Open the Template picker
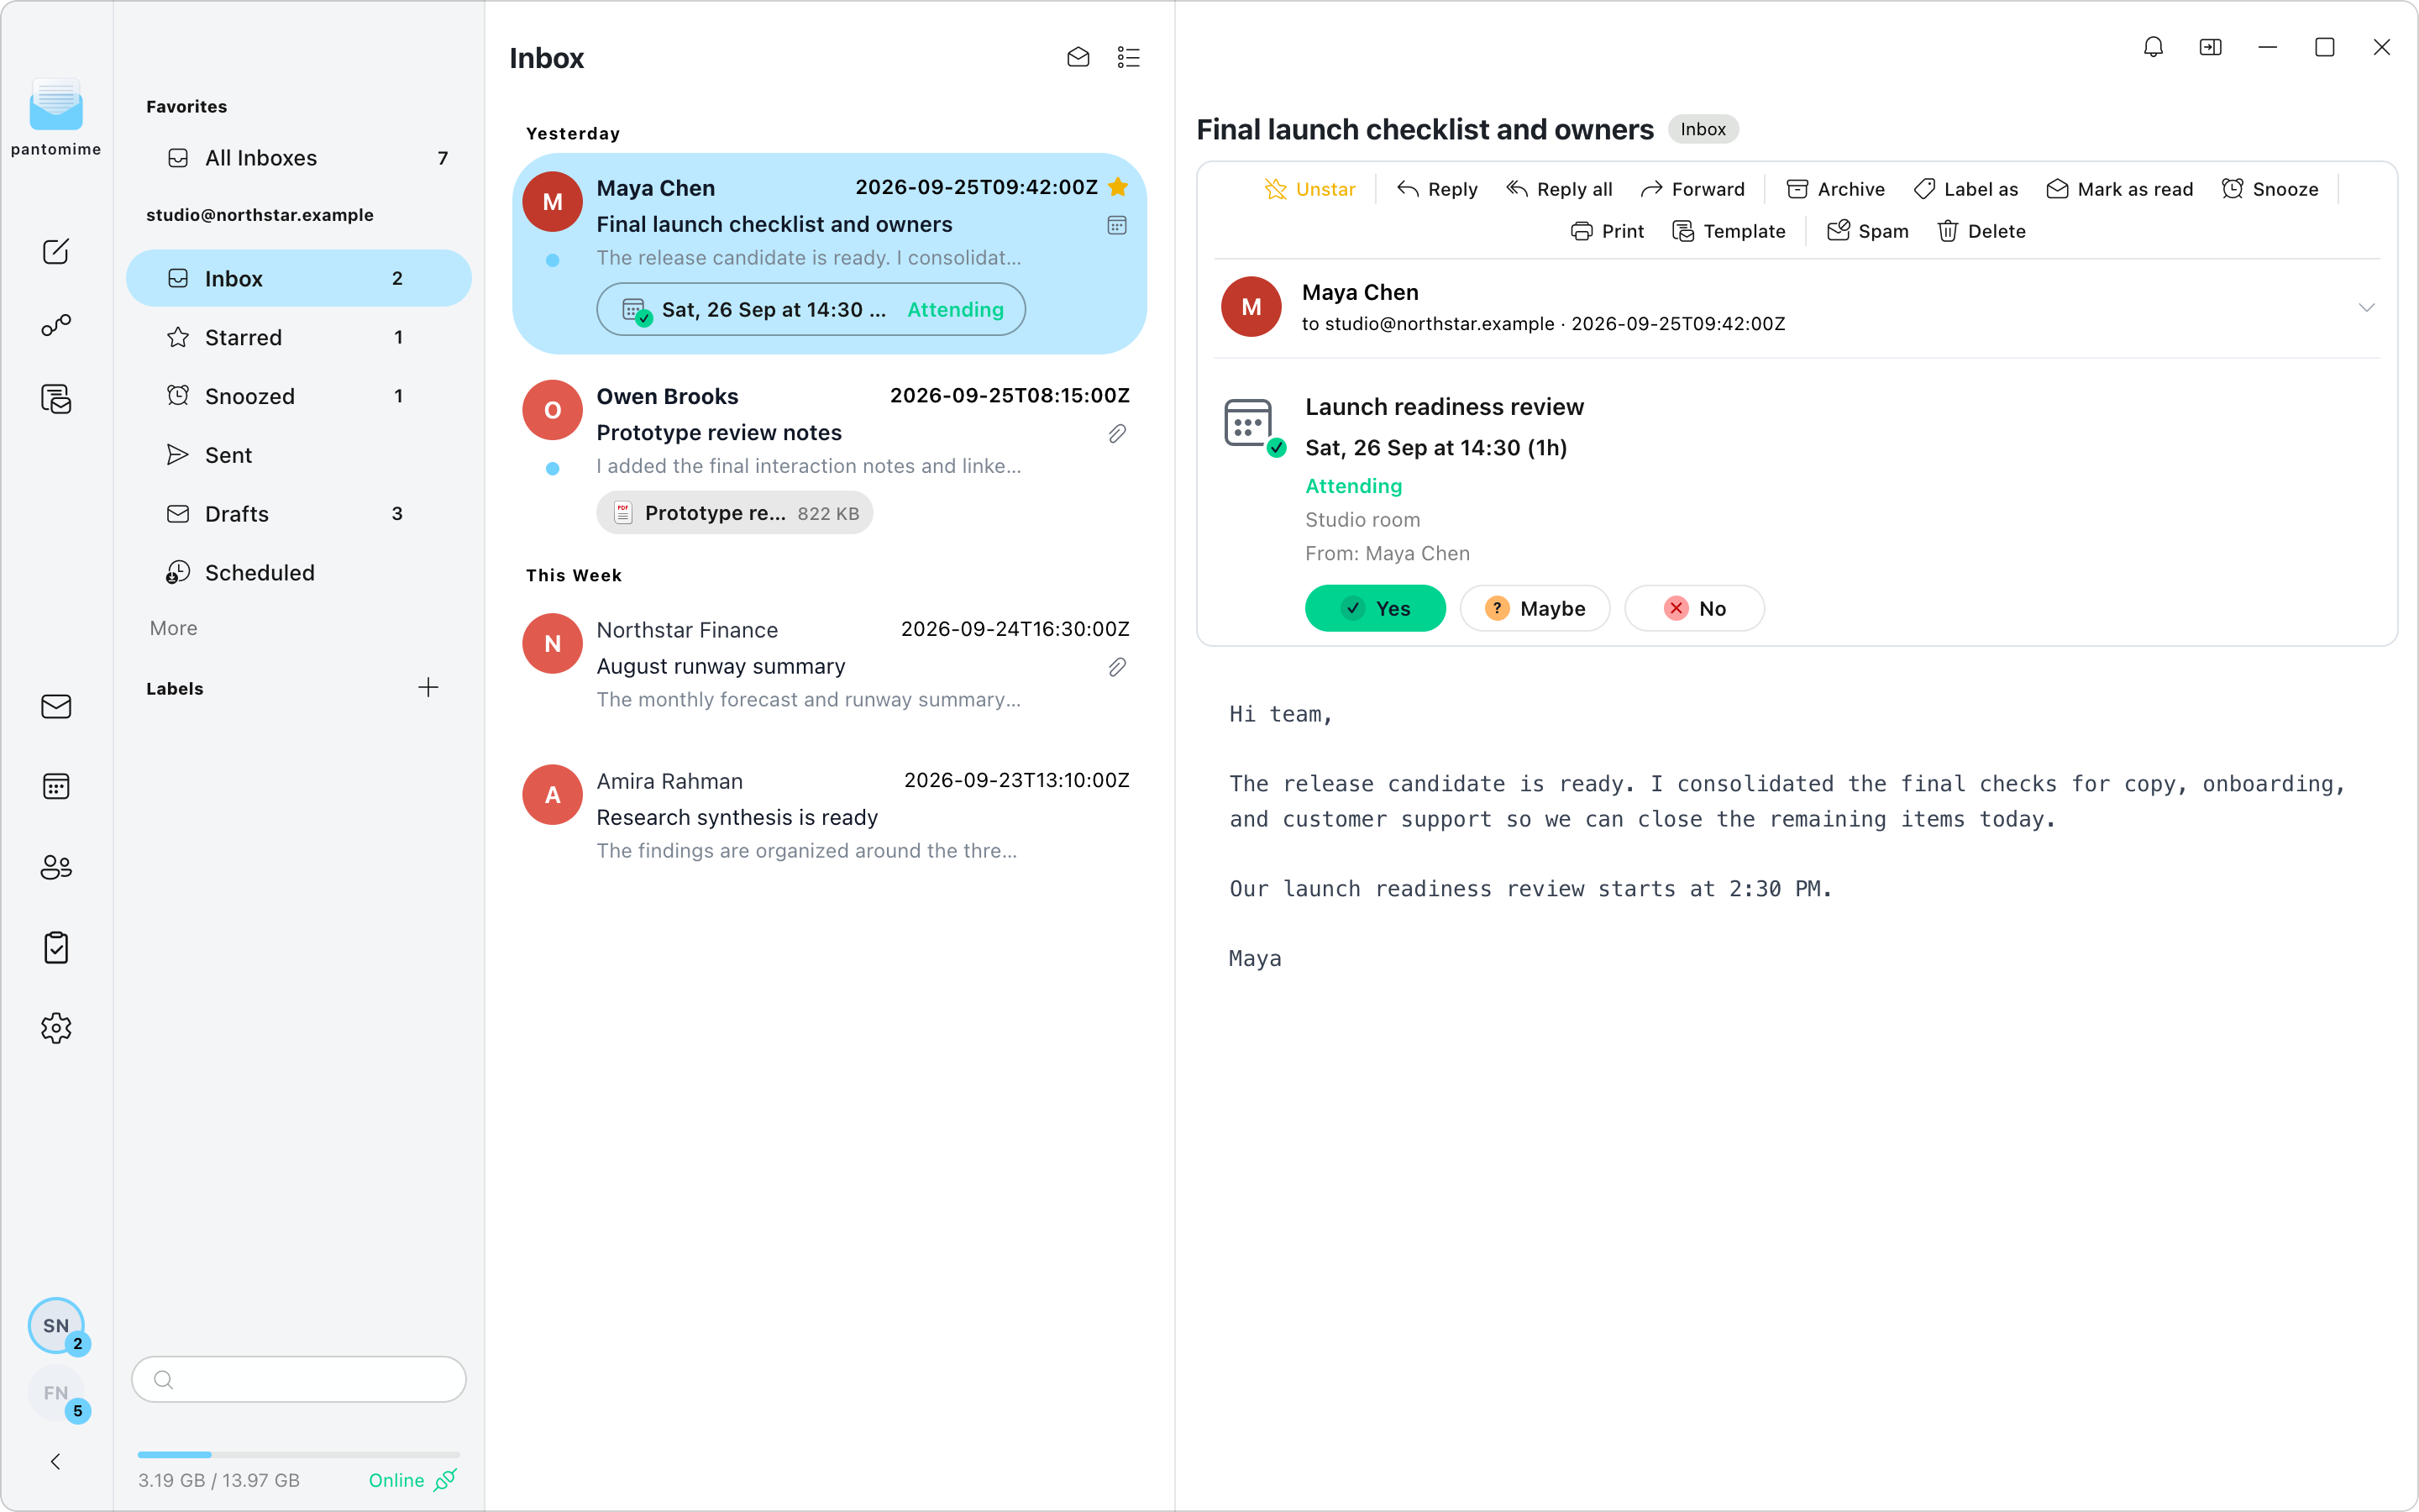 point(1729,231)
